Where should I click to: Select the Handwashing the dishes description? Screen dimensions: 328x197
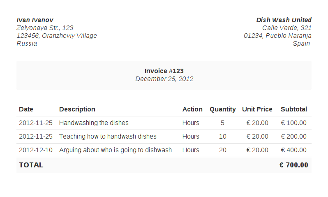(x=94, y=123)
